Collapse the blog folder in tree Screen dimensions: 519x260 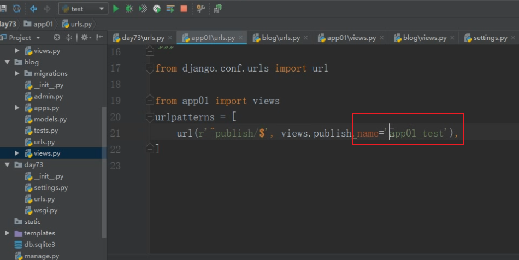(x=7, y=62)
